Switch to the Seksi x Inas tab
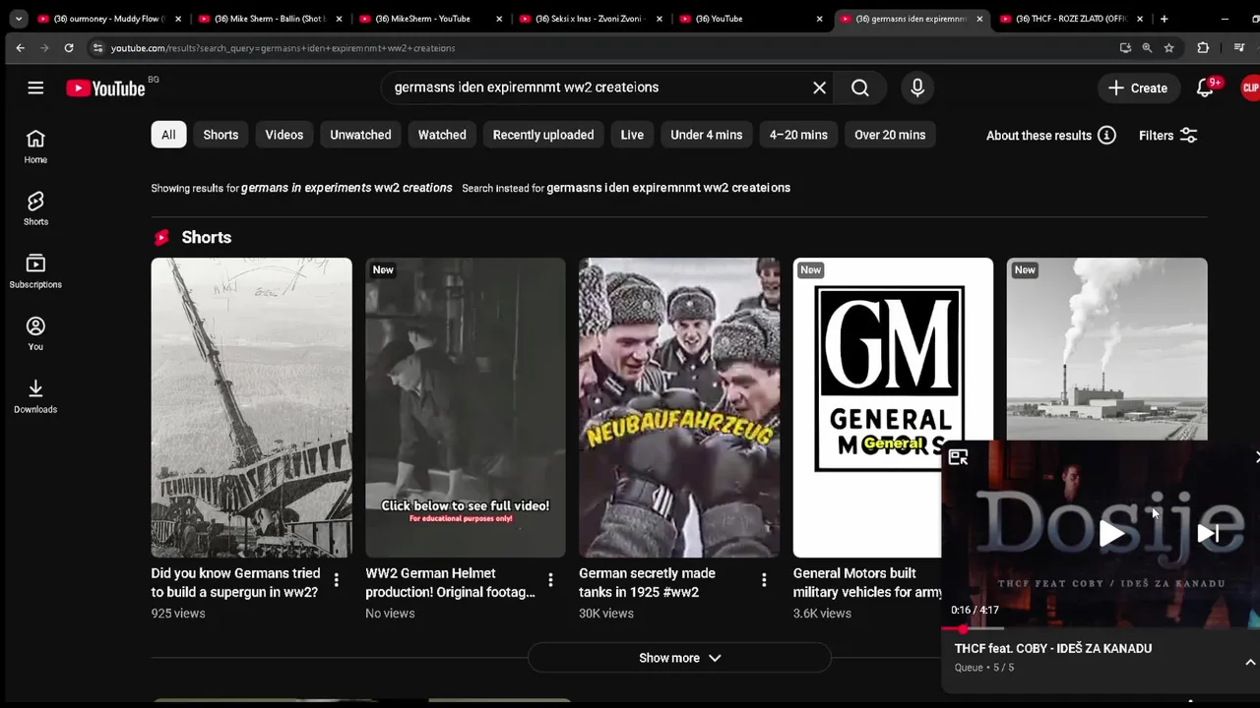Image resolution: width=1260 pixels, height=708 pixels. pos(591,19)
